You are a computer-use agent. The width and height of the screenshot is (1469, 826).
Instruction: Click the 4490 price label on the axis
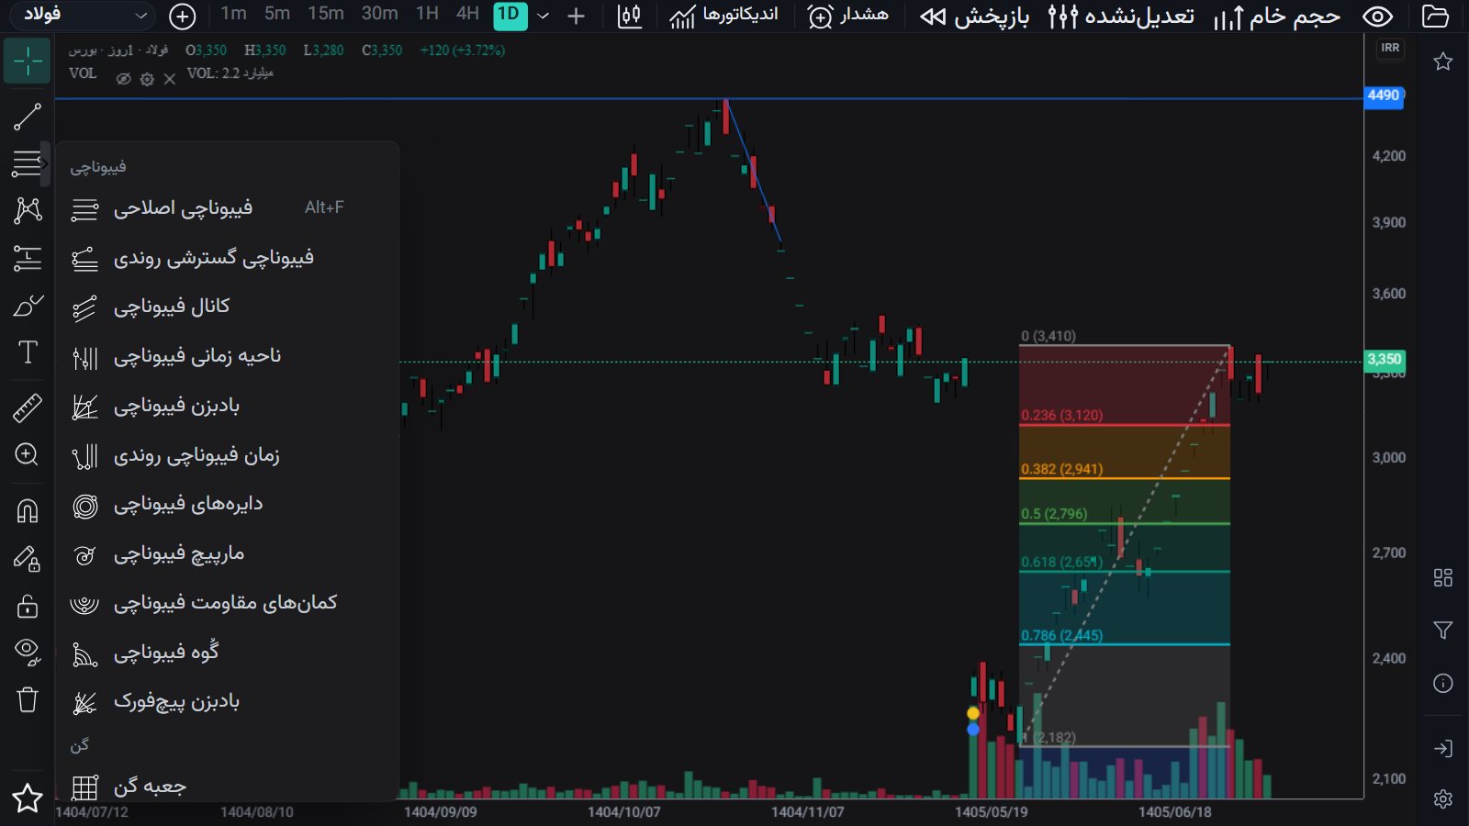pos(1384,95)
